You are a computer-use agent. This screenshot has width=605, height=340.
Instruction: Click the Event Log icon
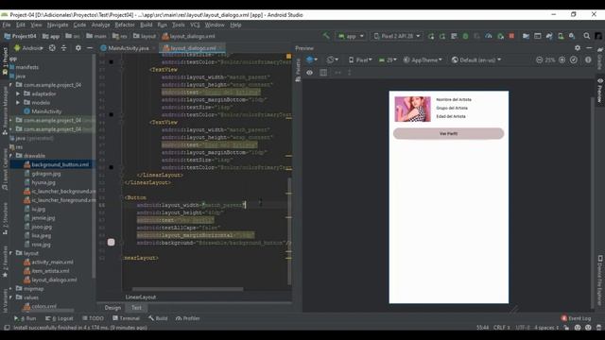pos(564,318)
